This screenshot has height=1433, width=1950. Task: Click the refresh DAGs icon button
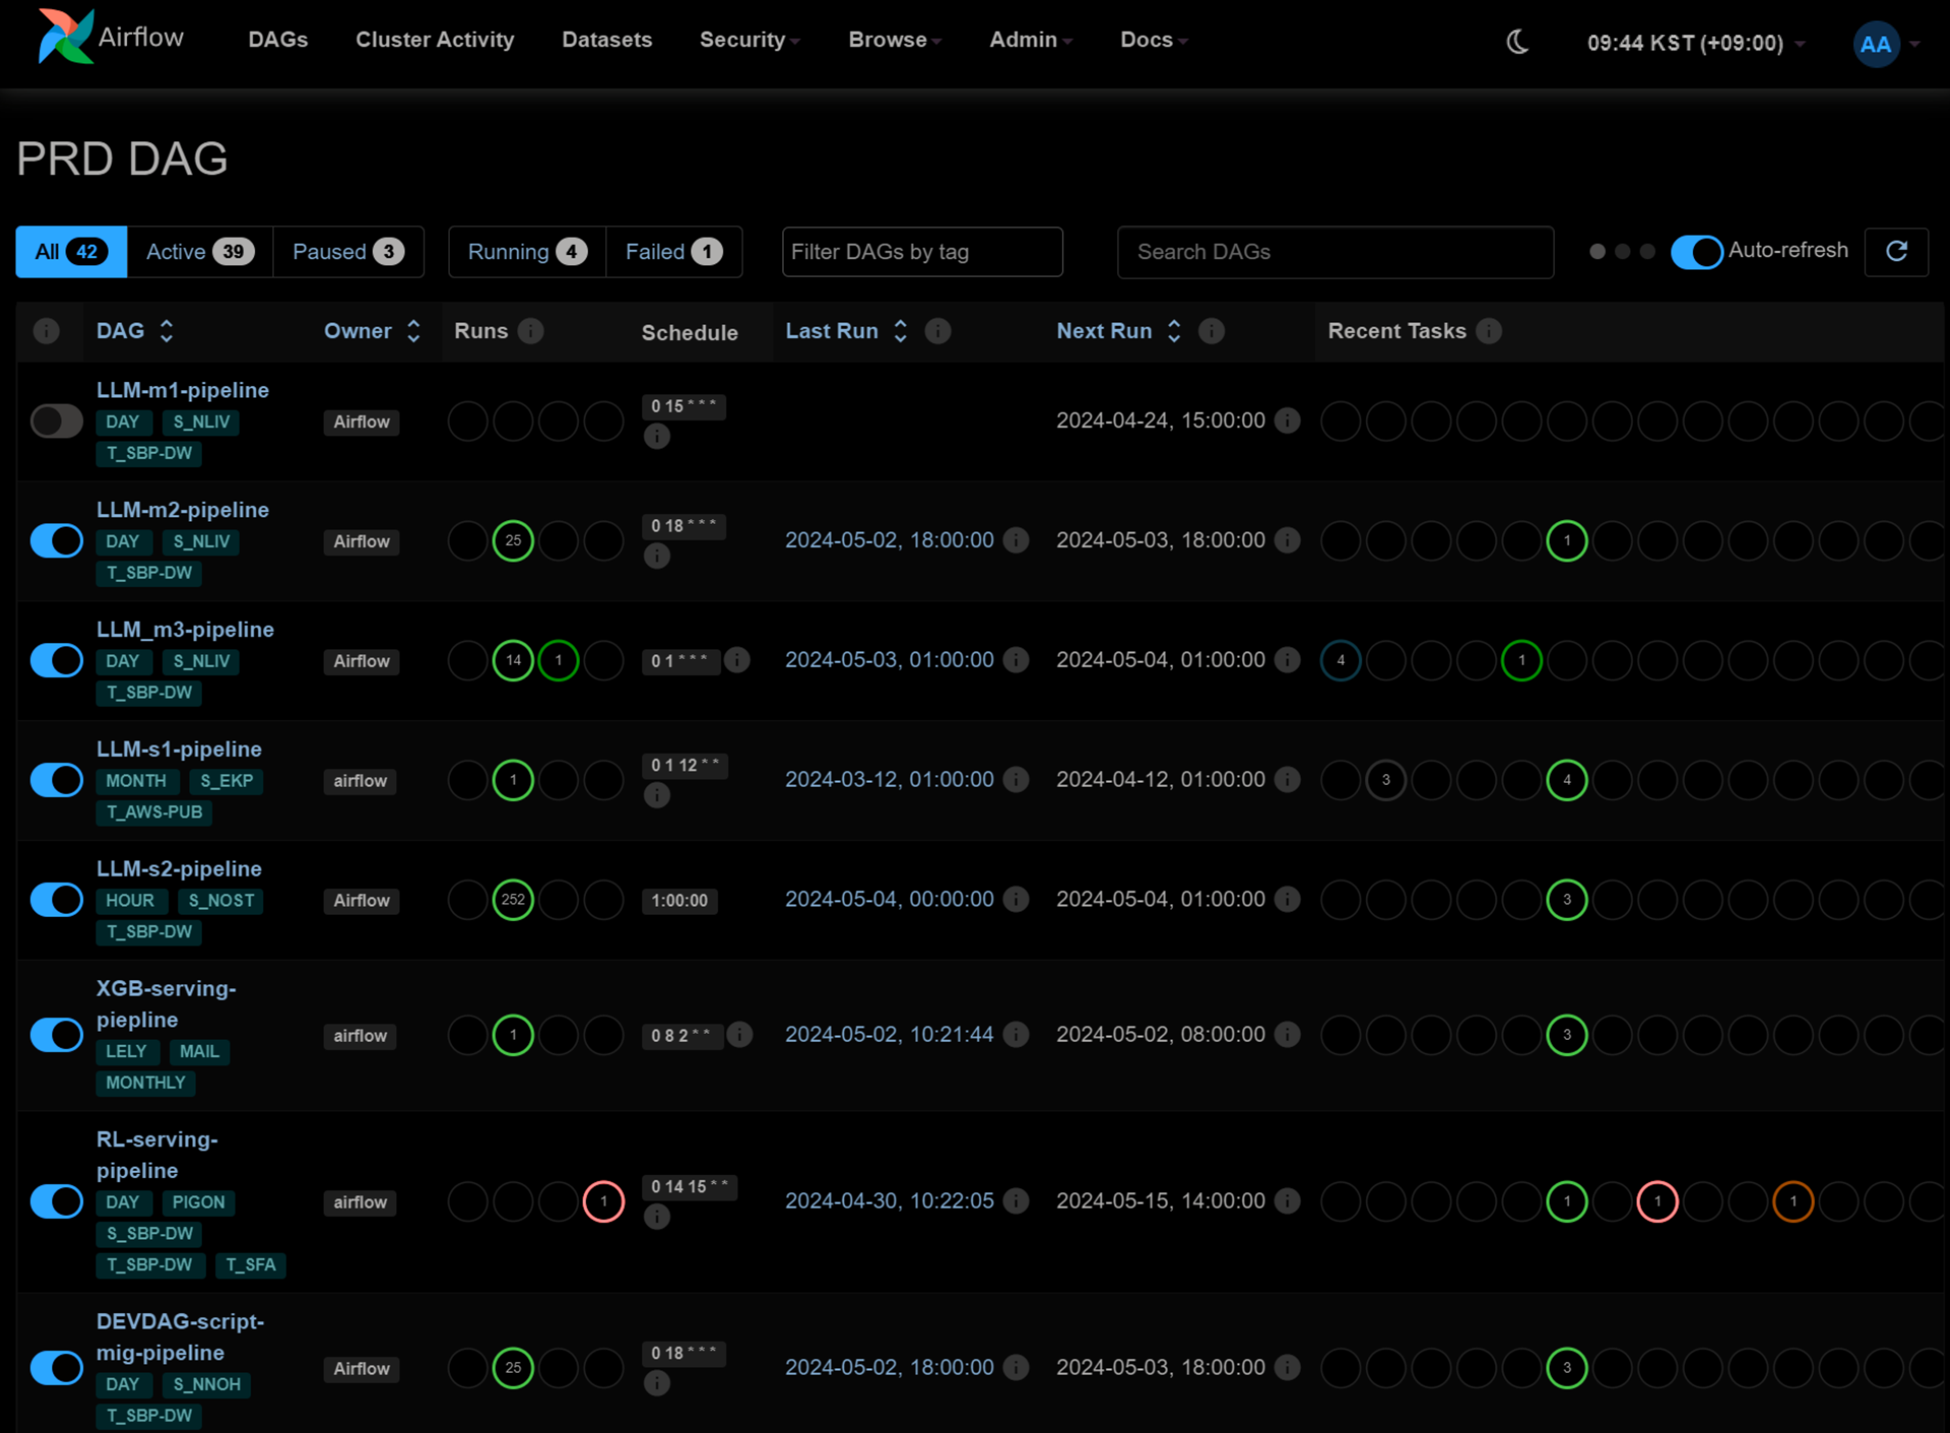[1896, 251]
